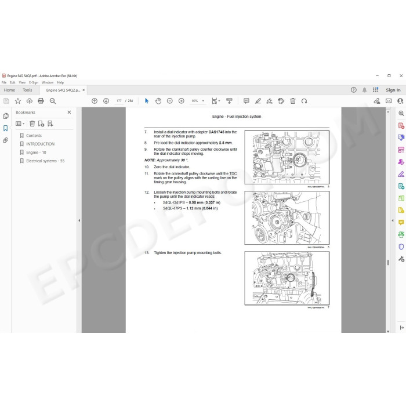Switch to the Home tab
406x406 pixels.
click(9, 90)
